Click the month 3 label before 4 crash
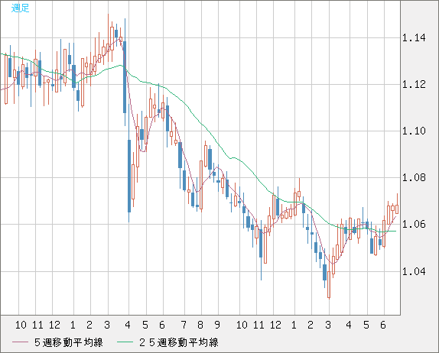Image resolution: width=439 pixels, height=353 pixels. coord(107,325)
